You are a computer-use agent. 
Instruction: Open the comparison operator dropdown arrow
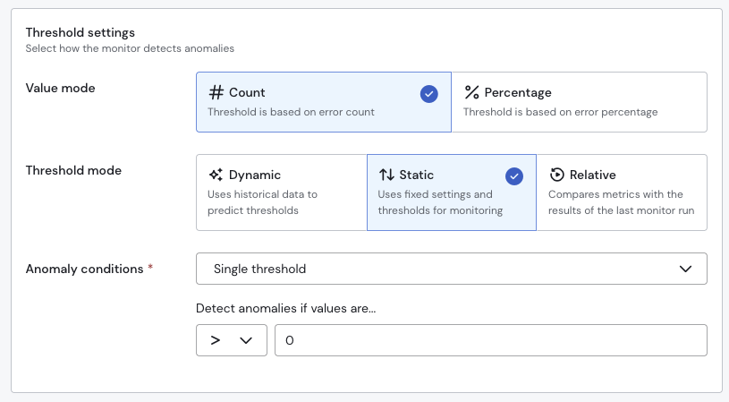pyautogui.click(x=247, y=340)
